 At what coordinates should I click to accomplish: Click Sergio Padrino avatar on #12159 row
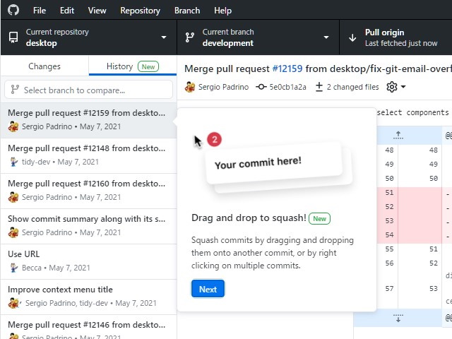coord(13,126)
